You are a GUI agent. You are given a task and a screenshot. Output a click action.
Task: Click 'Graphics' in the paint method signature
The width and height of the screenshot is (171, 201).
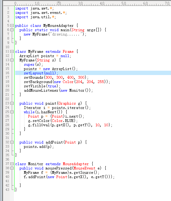point(67,103)
